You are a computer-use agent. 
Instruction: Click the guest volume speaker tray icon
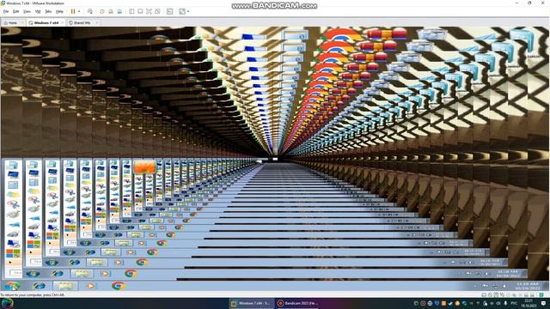[x=504, y=286]
